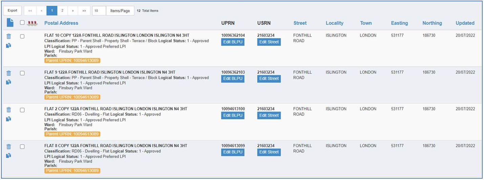Go to page 2 of results
The height and width of the screenshot is (180, 484).
coord(62,10)
